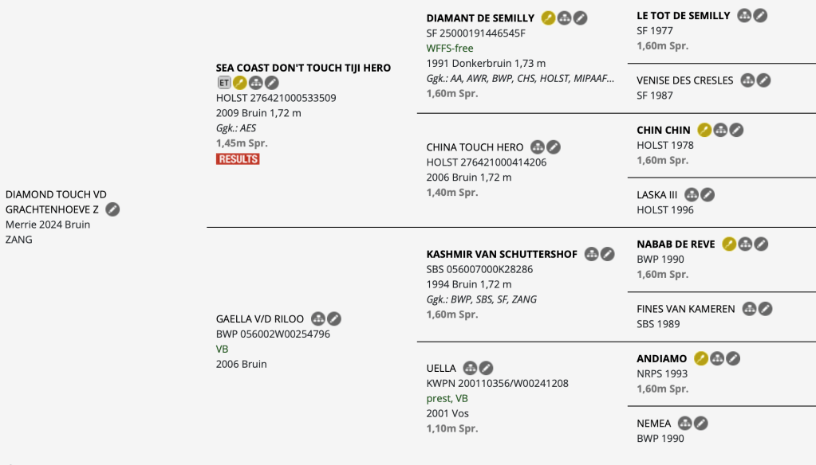Click the ET badge under Sea Coast
This screenshot has width=816, height=465.
[x=223, y=82]
